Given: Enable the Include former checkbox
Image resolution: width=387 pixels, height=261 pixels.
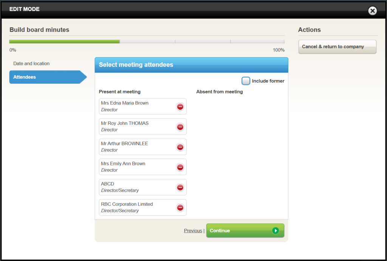Looking at the screenshot, I should tap(246, 81).
